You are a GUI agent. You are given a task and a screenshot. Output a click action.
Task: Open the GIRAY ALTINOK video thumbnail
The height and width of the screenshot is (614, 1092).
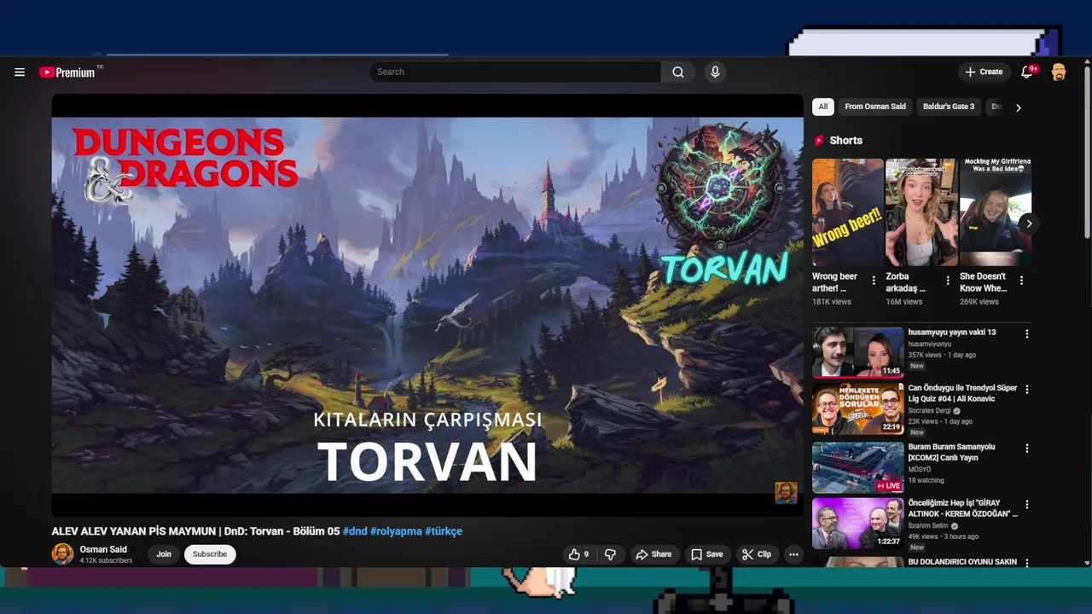pyautogui.click(x=857, y=524)
